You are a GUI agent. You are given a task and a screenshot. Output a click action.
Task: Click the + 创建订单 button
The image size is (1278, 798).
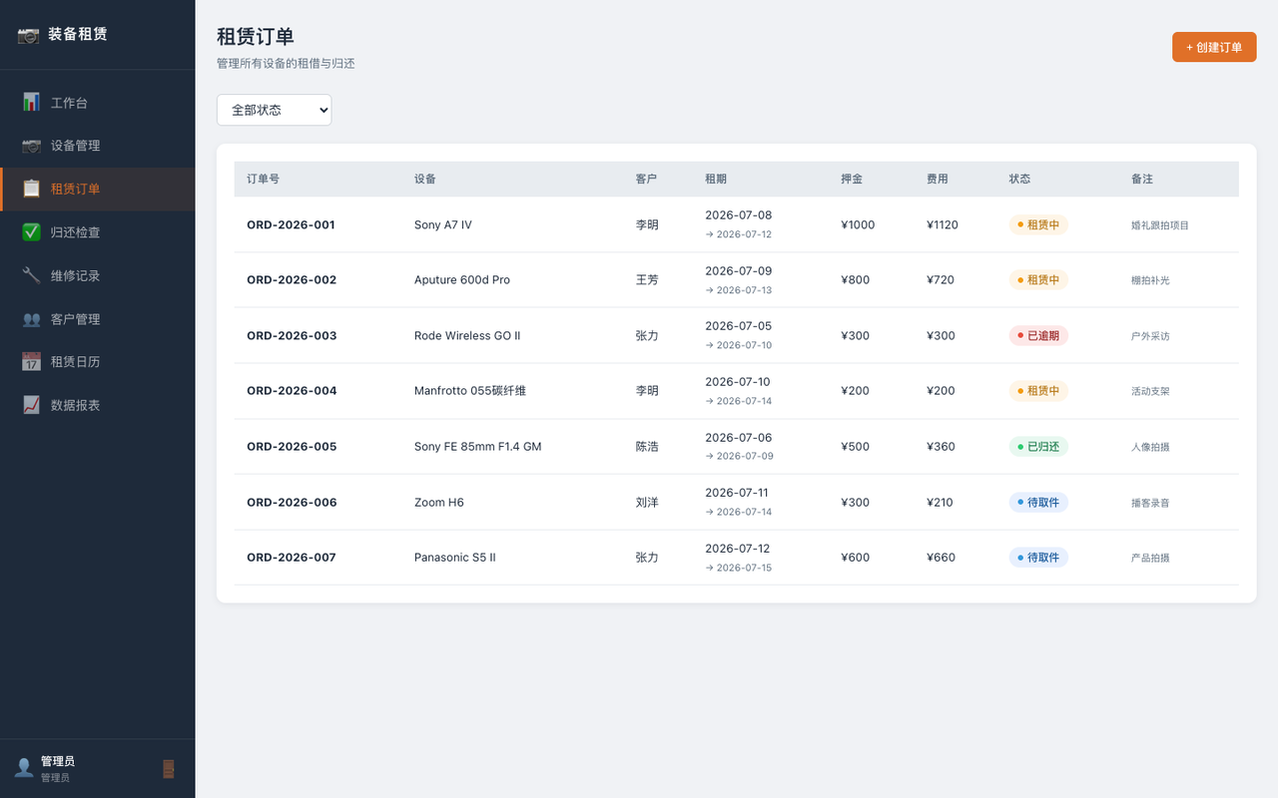tap(1214, 47)
